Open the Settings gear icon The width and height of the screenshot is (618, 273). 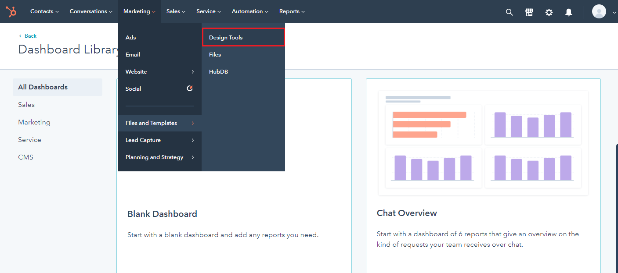tap(549, 12)
